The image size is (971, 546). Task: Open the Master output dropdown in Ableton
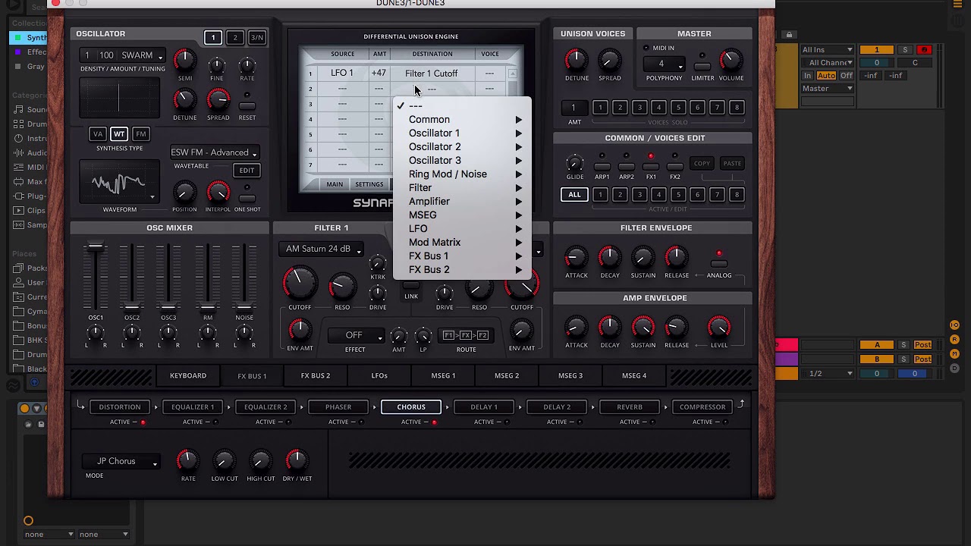coord(828,89)
